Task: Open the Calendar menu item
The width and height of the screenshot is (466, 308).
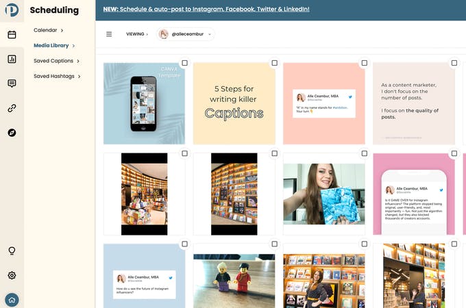Action: [49, 30]
